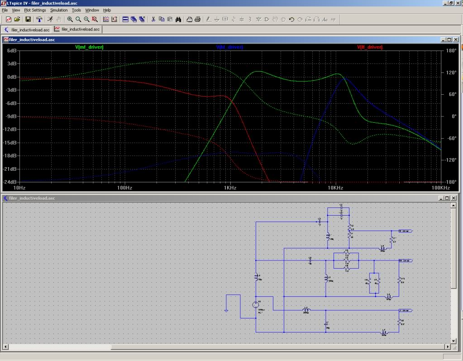Select the Pan magnifier icon

(78, 19)
